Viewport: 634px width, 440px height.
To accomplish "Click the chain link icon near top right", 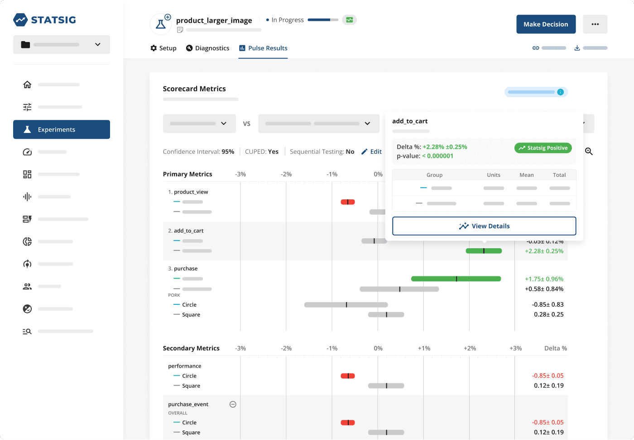I will tap(536, 48).
